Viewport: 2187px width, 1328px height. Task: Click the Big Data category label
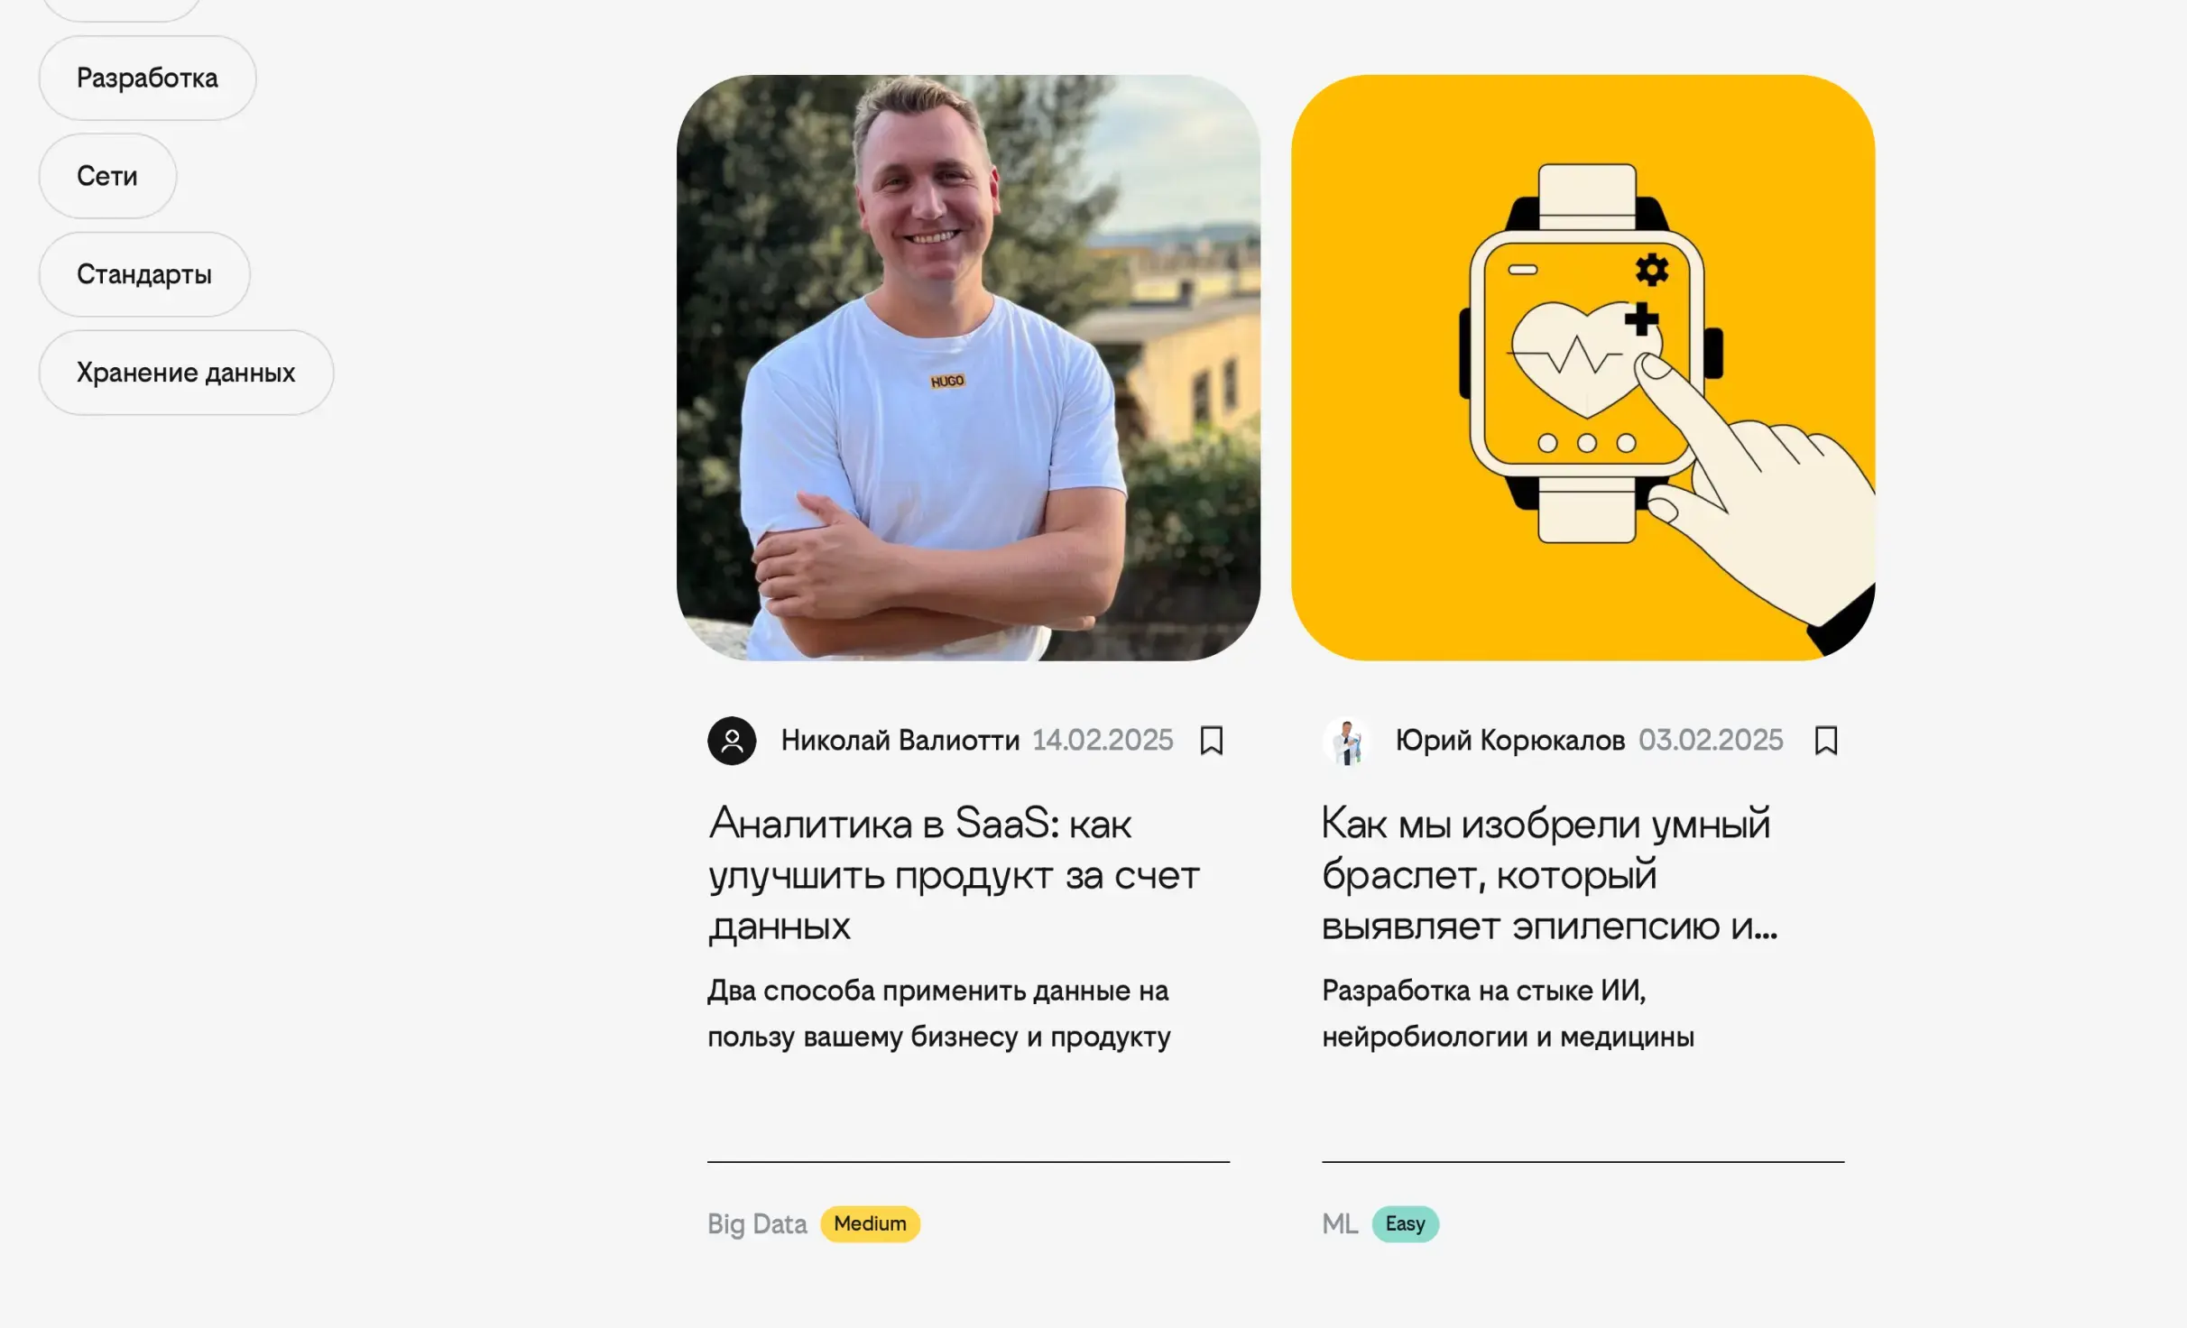click(757, 1224)
